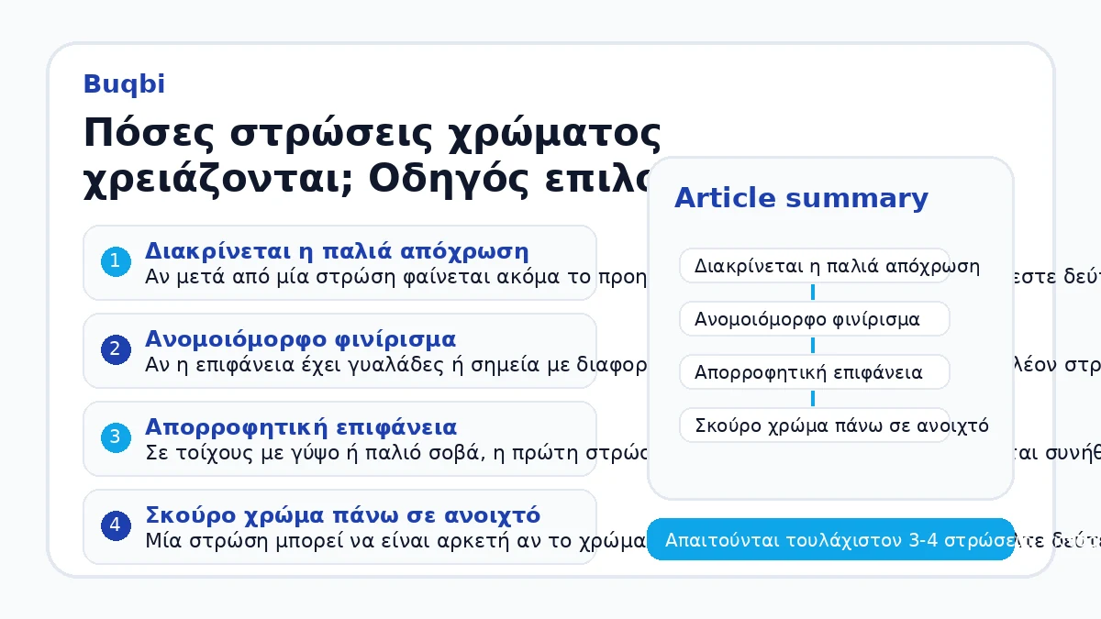Open the "Σκούρο χρώμα πάνω σε ανοιχτό" list heading
Screen dimensions: 1101x619
343,514
